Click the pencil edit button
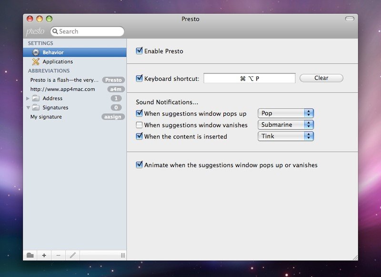 pyautogui.click(x=73, y=255)
